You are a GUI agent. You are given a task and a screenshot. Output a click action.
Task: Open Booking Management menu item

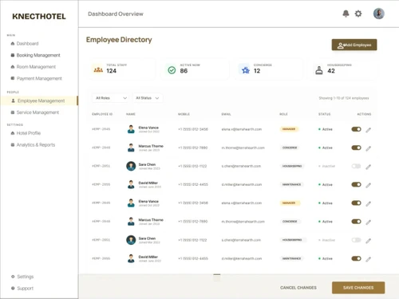38,55
